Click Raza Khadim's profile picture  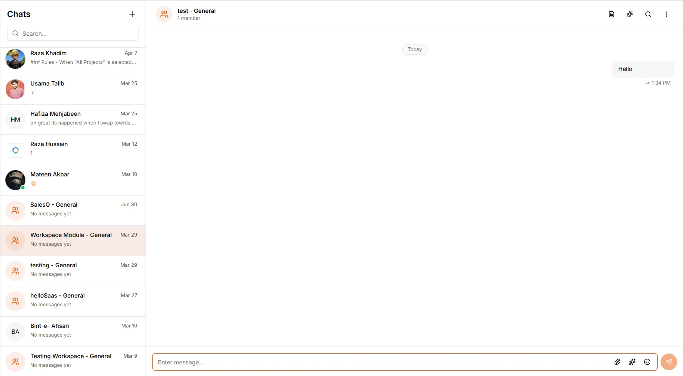(x=15, y=59)
